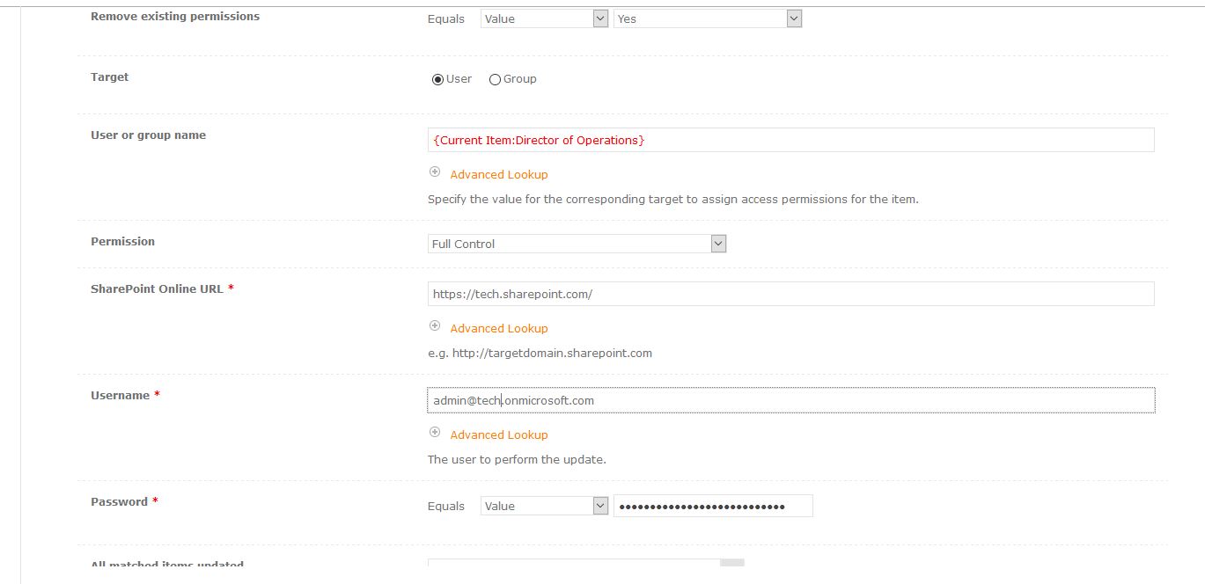The height and width of the screenshot is (584, 1205).
Task: Click the SharePoint Online URL required field label
Action: (157, 288)
